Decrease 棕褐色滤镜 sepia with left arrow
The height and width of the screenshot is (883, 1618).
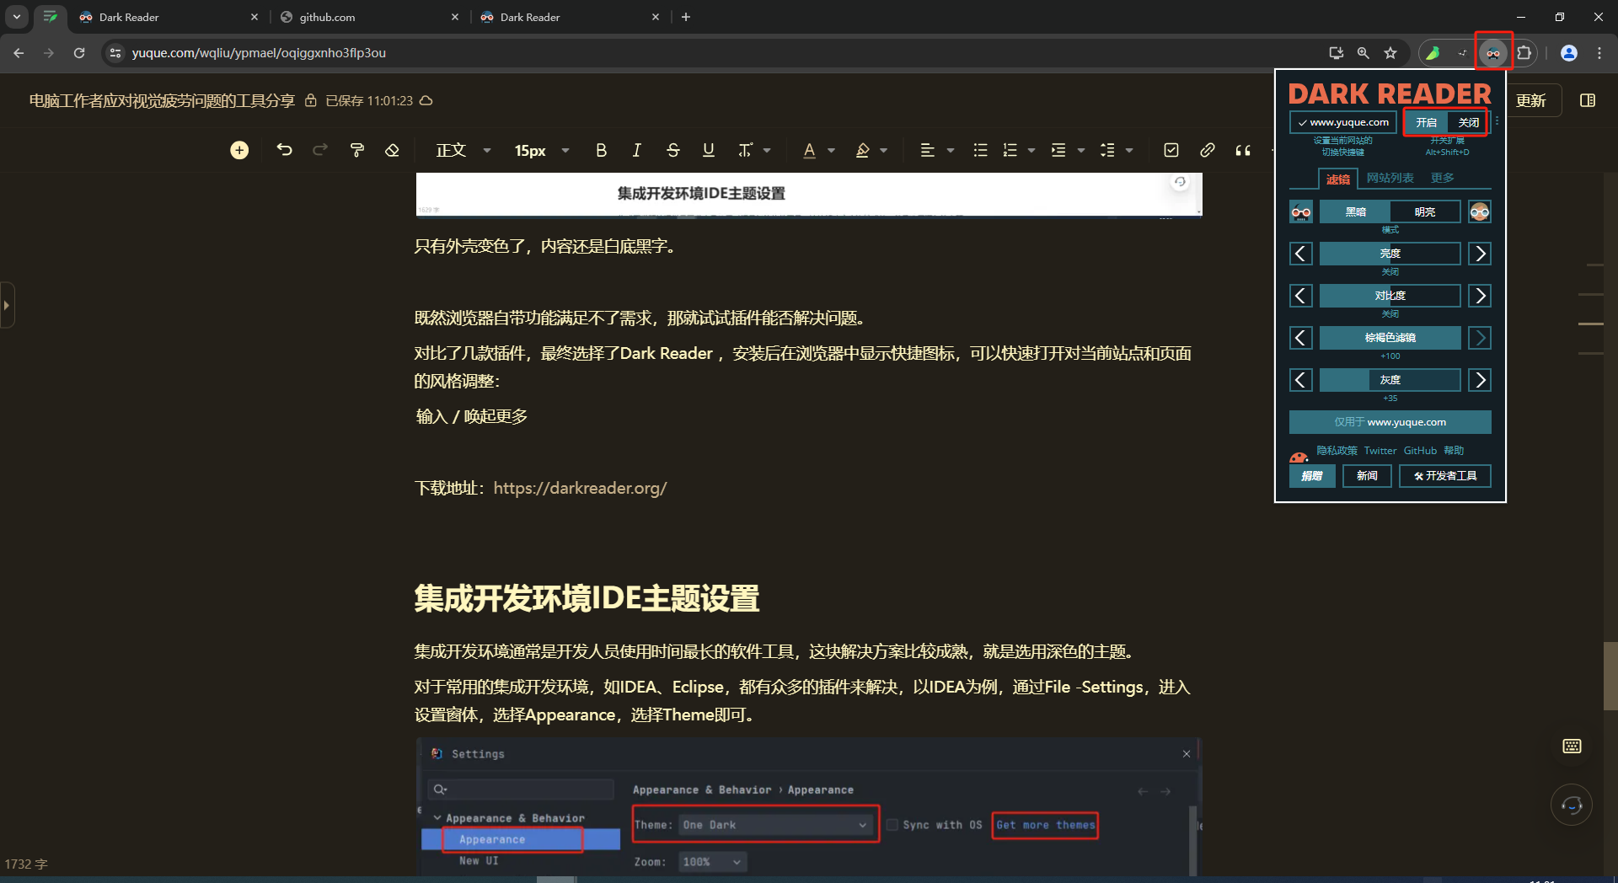point(1301,338)
